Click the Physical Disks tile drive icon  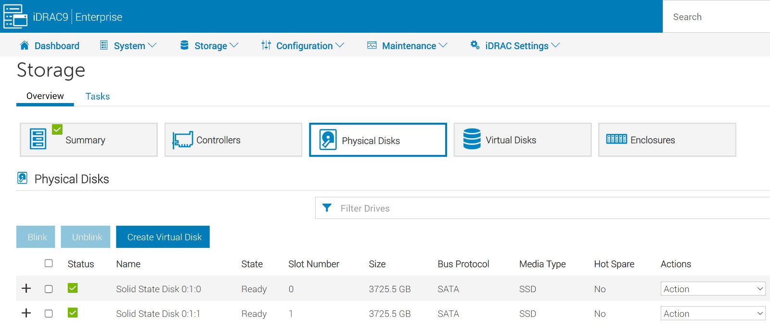click(x=328, y=140)
